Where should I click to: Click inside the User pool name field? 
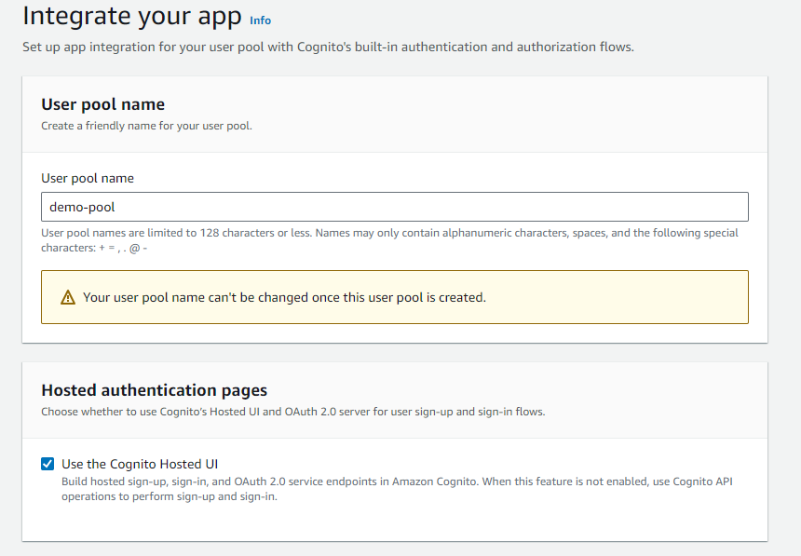click(x=394, y=206)
